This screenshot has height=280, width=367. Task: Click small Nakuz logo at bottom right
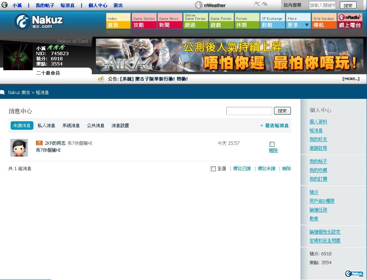[354, 274]
